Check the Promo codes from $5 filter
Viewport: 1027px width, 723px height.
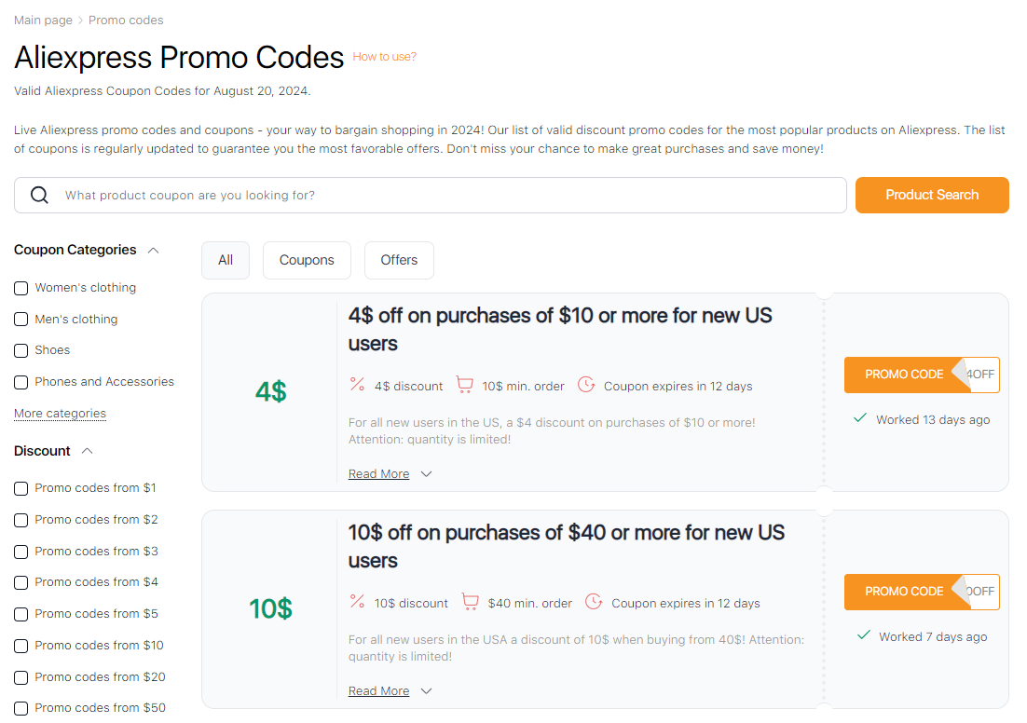21,613
